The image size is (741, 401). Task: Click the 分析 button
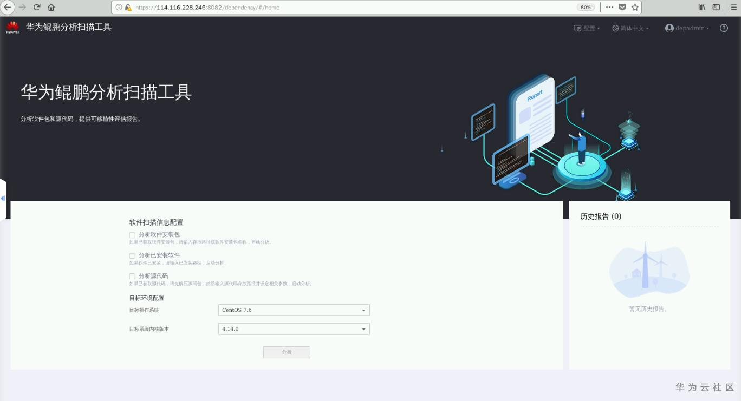pyautogui.click(x=287, y=352)
